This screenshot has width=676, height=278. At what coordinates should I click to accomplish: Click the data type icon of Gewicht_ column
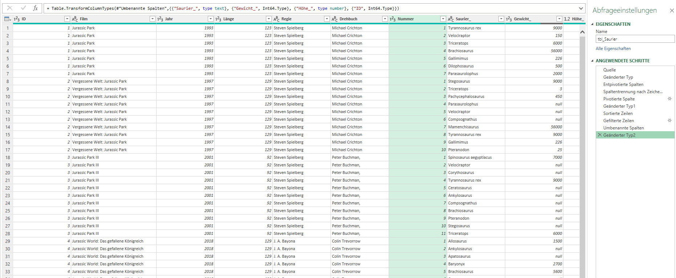(509, 19)
